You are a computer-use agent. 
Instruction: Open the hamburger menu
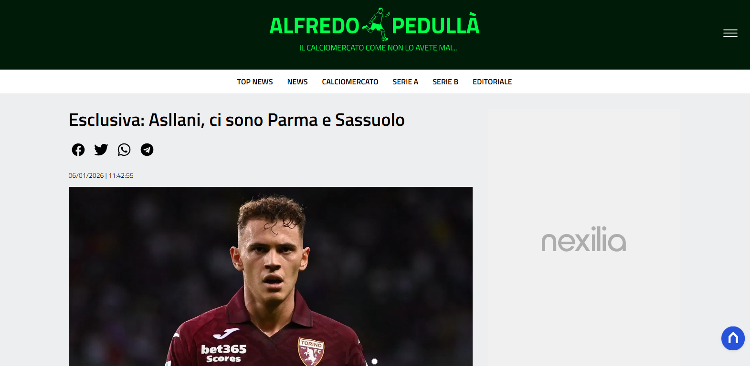(730, 33)
